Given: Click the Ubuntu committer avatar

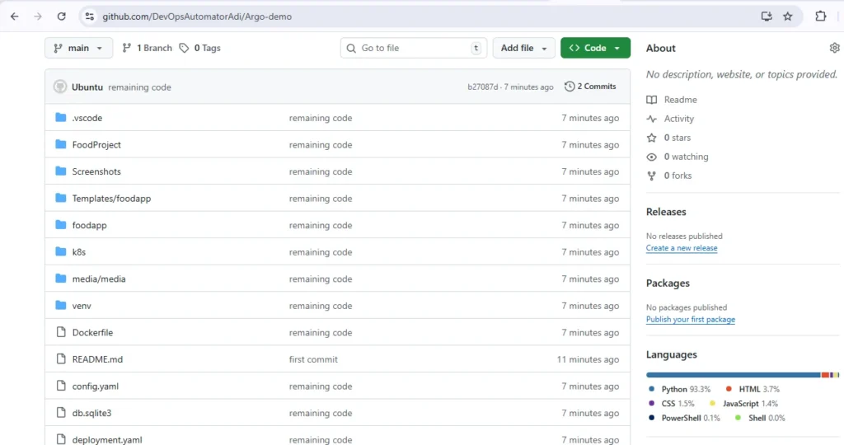Looking at the screenshot, I should [60, 87].
